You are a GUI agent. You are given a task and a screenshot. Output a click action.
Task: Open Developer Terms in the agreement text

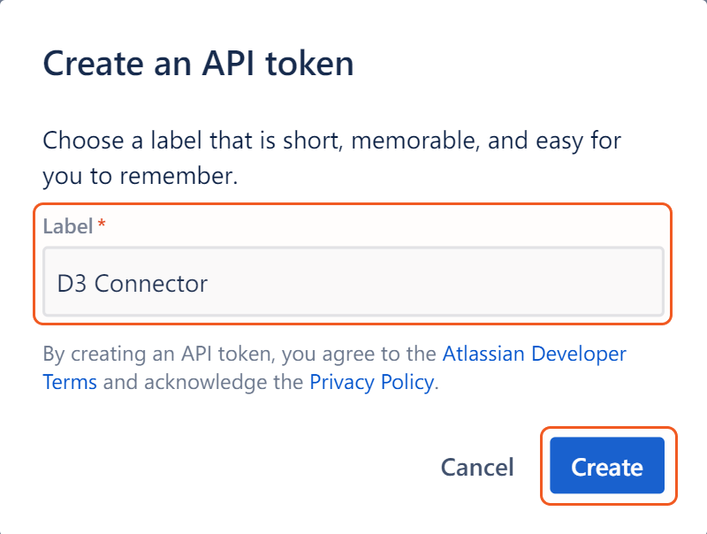click(534, 354)
